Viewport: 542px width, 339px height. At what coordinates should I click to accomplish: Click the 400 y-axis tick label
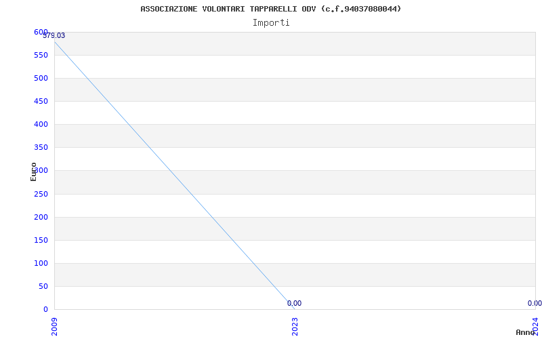pos(41,124)
